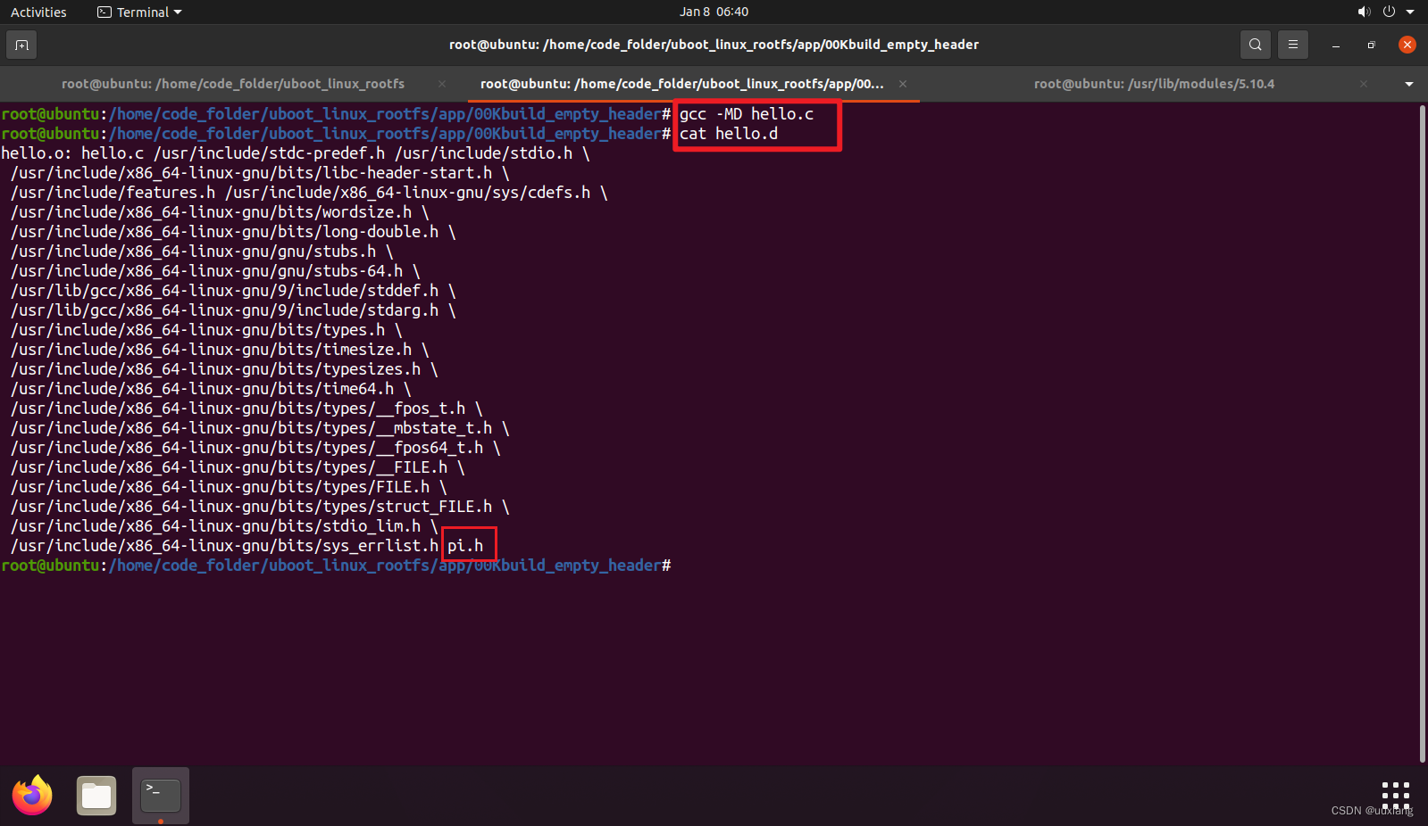Click the line with types/__mbstate_t.h
This screenshot has width=1428, height=826.
coord(260,428)
